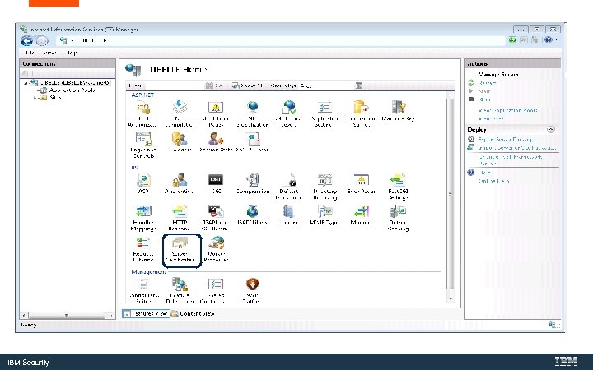
Task: Open Configuration Editor feature
Action: (143, 291)
